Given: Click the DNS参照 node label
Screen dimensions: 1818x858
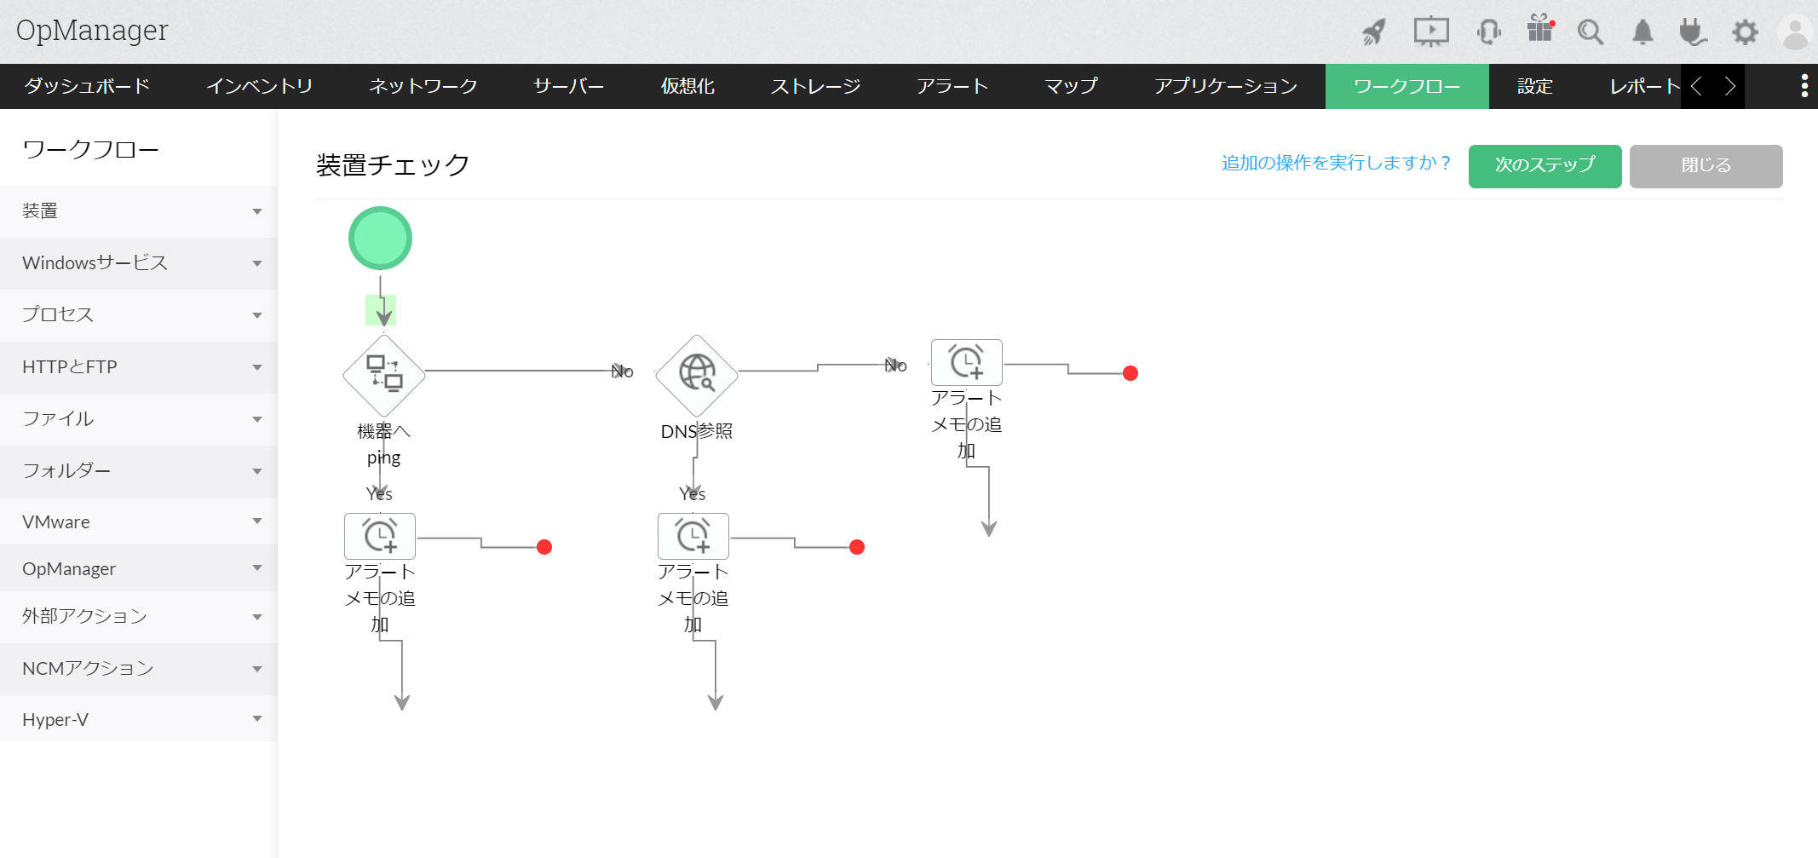Looking at the screenshot, I should 697,431.
